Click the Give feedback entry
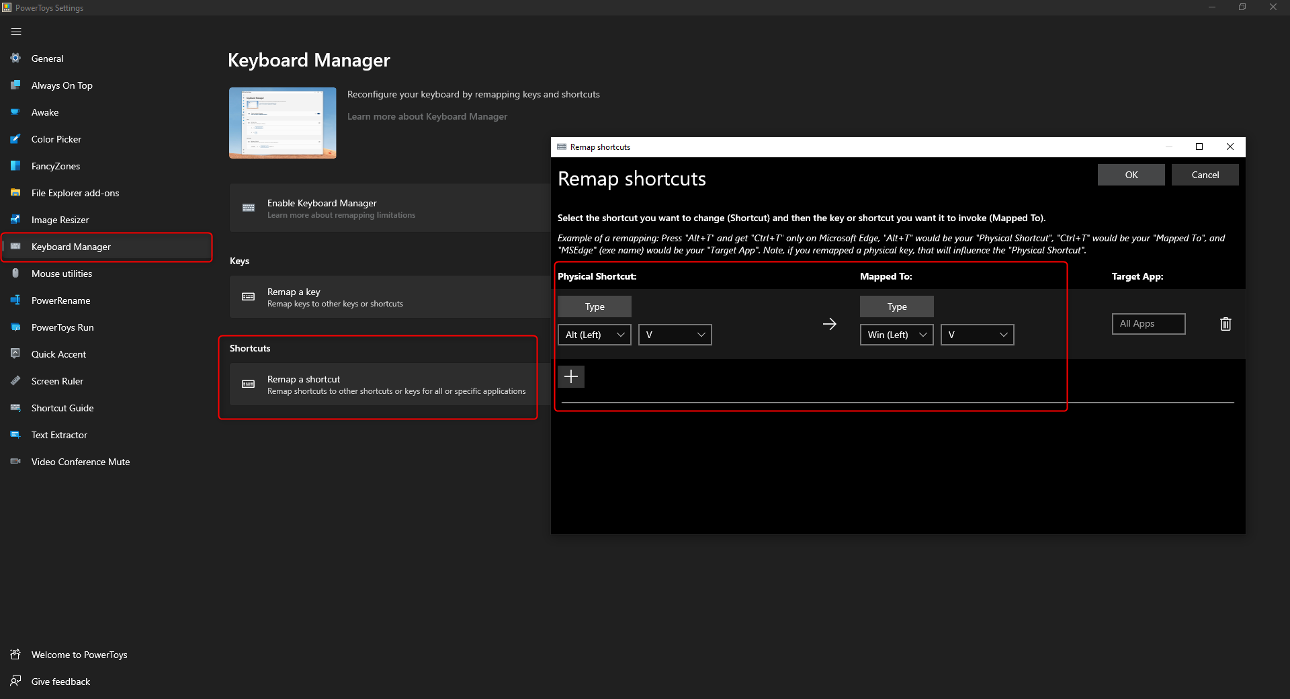 click(x=106, y=682)
